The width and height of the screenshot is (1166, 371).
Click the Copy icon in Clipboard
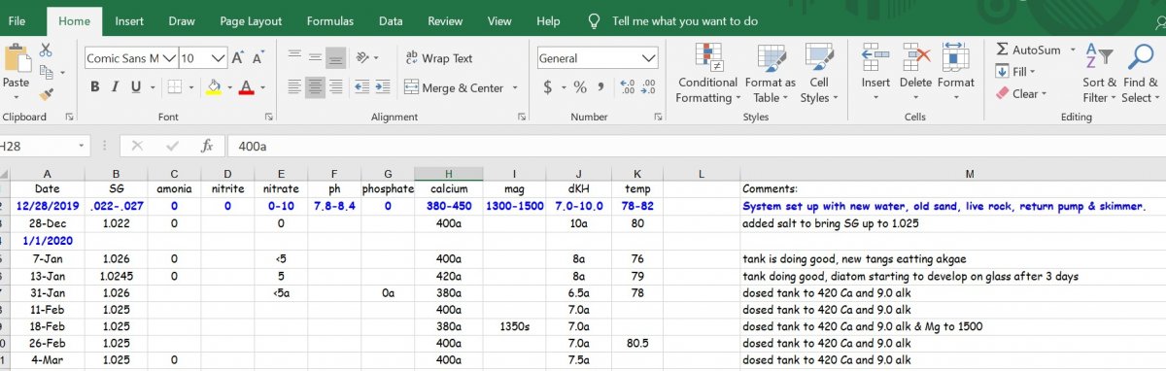tap(46, 73)
